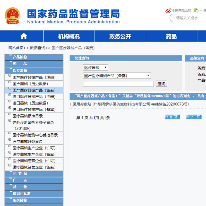
Task: Go to 首页 of results
Action: pyautogui.click(x=172, y=117)
